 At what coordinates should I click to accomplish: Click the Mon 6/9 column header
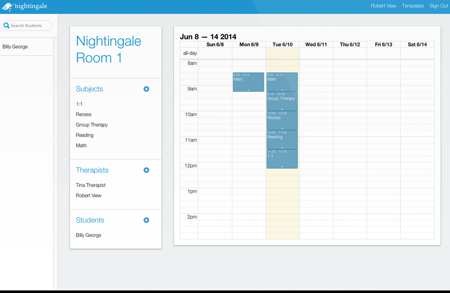[249, 44]
